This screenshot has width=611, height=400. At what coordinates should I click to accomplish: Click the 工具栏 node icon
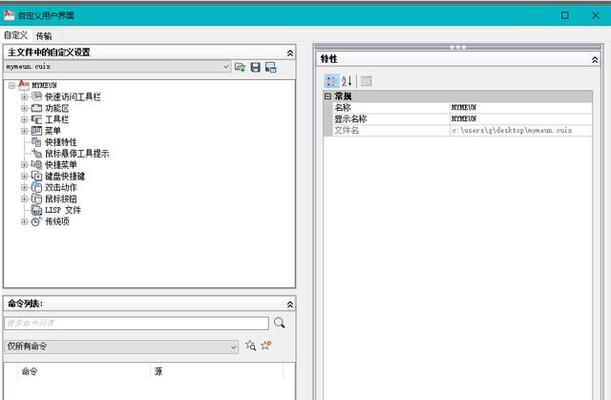coord(36,119)
